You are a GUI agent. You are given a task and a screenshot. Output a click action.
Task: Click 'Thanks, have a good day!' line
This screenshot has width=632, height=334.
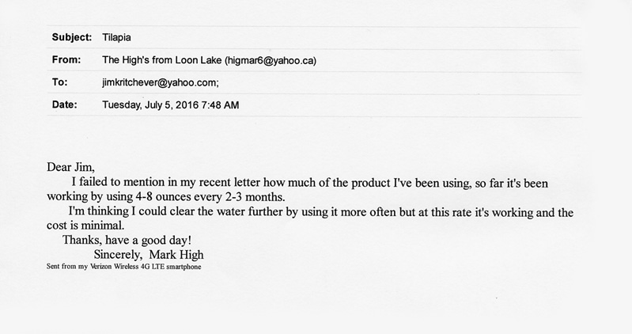click(127, 241)
